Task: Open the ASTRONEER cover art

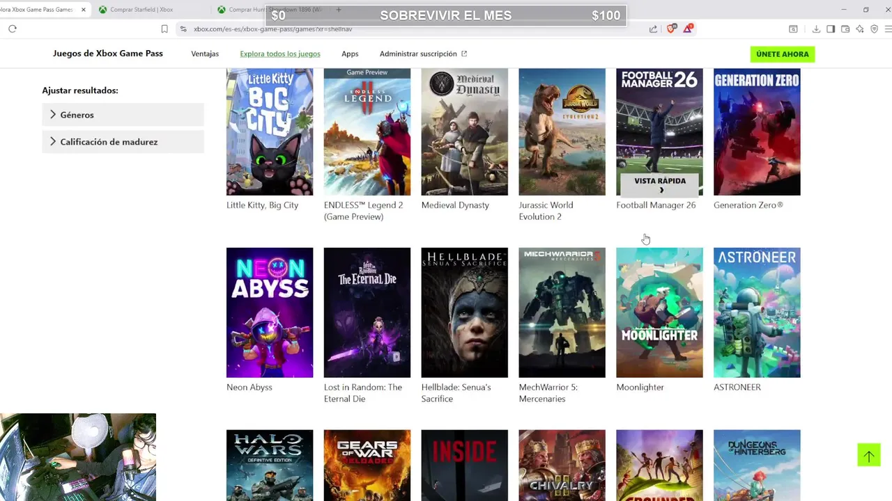Action: [757, 312]
